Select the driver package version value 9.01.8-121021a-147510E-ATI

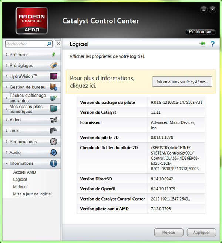(176, 102)
